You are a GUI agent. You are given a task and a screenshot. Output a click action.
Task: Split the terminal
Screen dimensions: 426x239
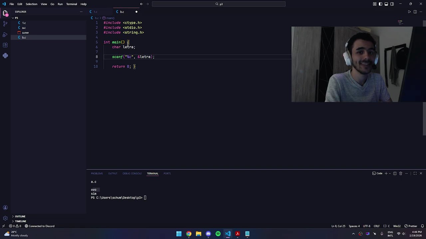(x=395, y=173)
